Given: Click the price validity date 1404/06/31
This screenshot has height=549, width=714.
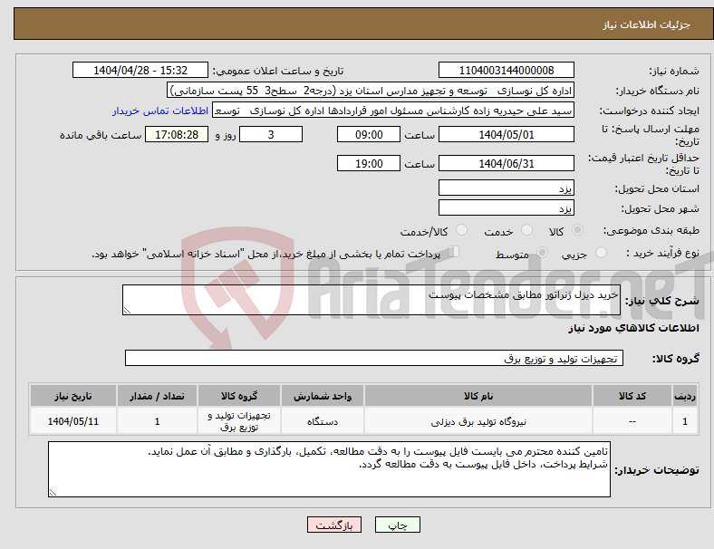Looking at the screenshot, I should click(506, 163).
